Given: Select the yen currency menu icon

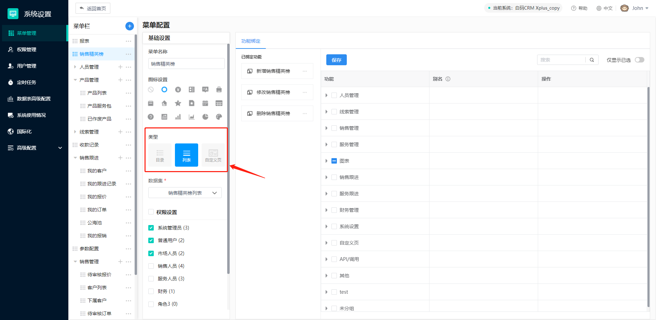Looking at the screenshot, I should point(178,89).
